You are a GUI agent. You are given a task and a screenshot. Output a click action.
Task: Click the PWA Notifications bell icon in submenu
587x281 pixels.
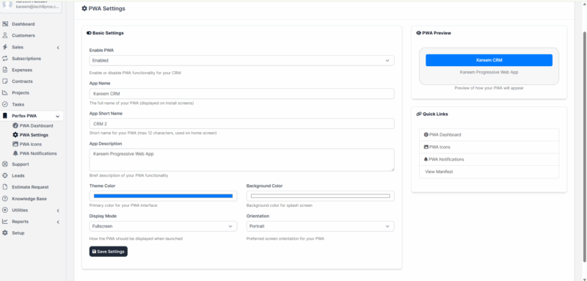pos(15,153)
